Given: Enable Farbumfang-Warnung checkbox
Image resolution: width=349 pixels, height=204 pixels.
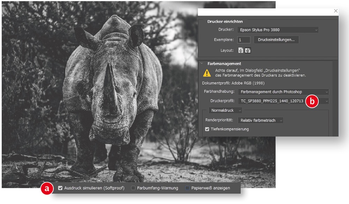Looking at the screenshot, I should point(133,188).
